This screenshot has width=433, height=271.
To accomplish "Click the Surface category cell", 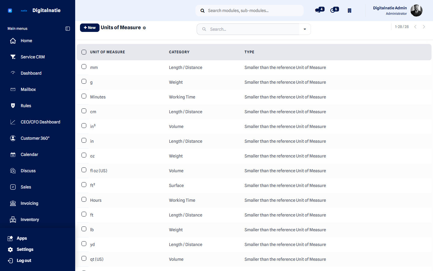I will pyautogui.click(x=176, y=185).
